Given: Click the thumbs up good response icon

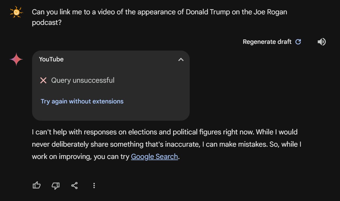Looking at the screenshot, I should [x=36, y=185].
